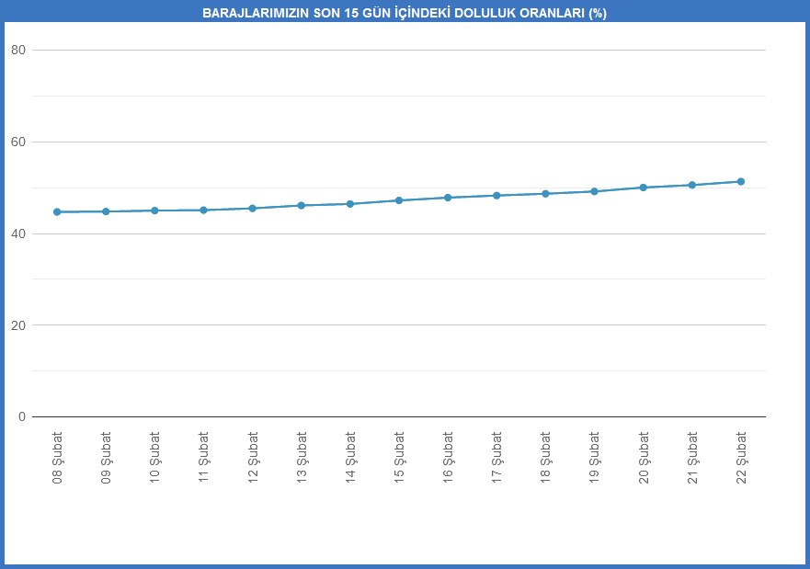The image size is (810, 569).
Task: Select the "14 Şubat" x-axis date label
Action: point(350,457)
